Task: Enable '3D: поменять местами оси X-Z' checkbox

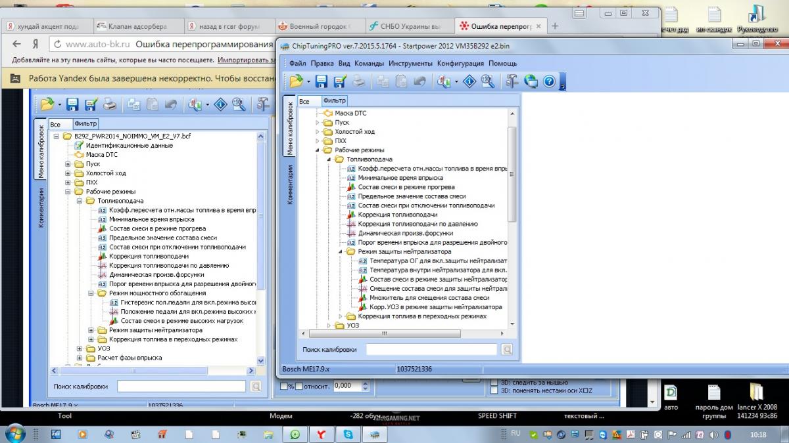Action: point(494,390)
